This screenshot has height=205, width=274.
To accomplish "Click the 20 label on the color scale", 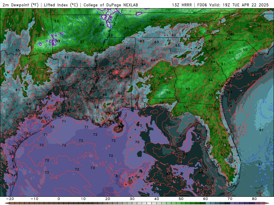I will pos(108,199).
